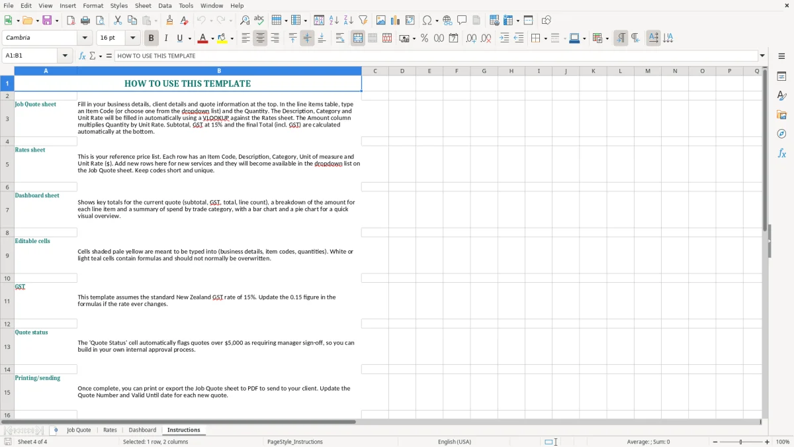Apply AutoFilter
Image resolution: width=794 pixels, height=447 pixels.
pyautogui.click(x=363, y=21)
